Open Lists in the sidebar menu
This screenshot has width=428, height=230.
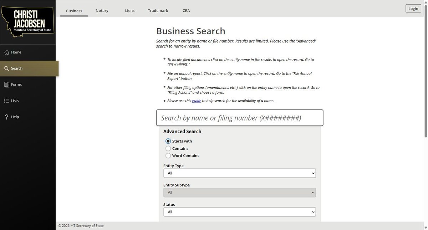pos(28,101)
